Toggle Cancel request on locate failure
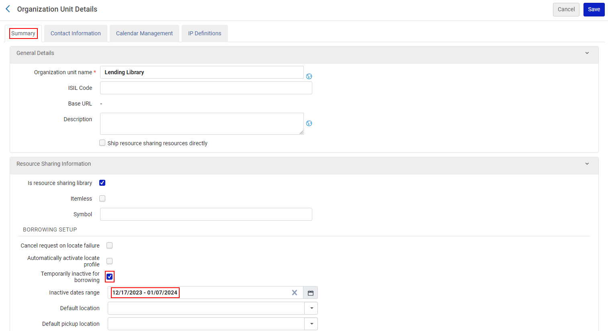This screenshot has width=608, height=331. 109,246
